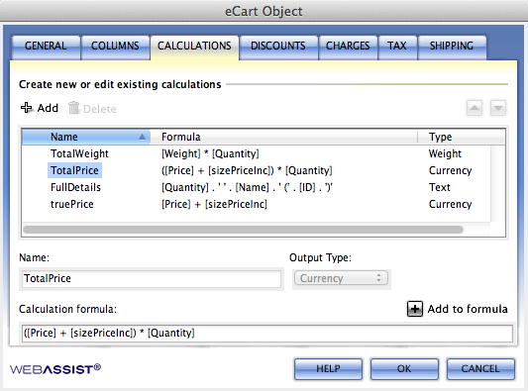The height and width of the screenshot is (391, 528).
Task: Click Currency type in TotalPrice row
Action: click(450, 170)
